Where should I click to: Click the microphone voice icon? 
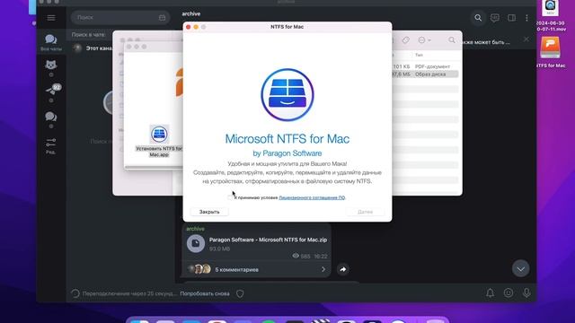(x=526, y=292)
